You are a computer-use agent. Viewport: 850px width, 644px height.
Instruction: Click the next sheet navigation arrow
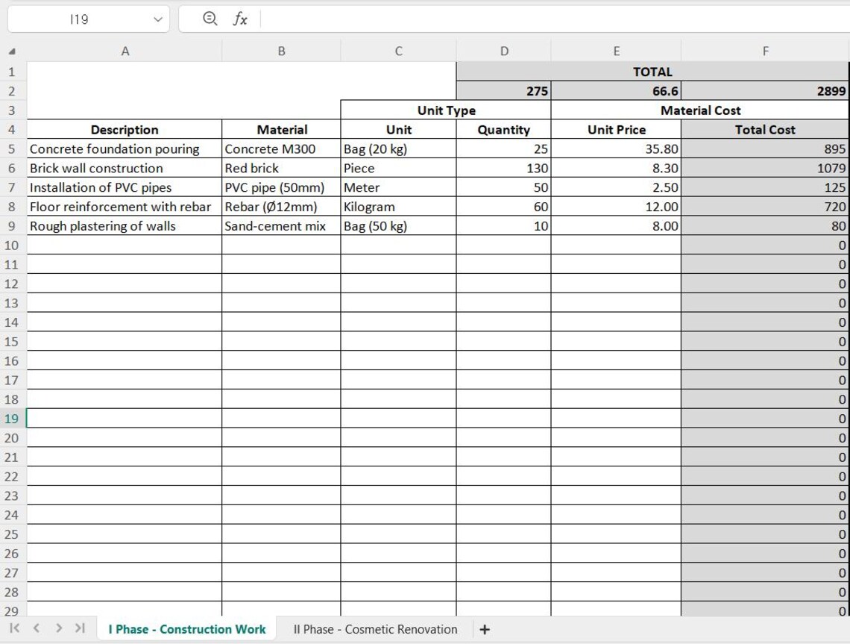tap(57, 629)
